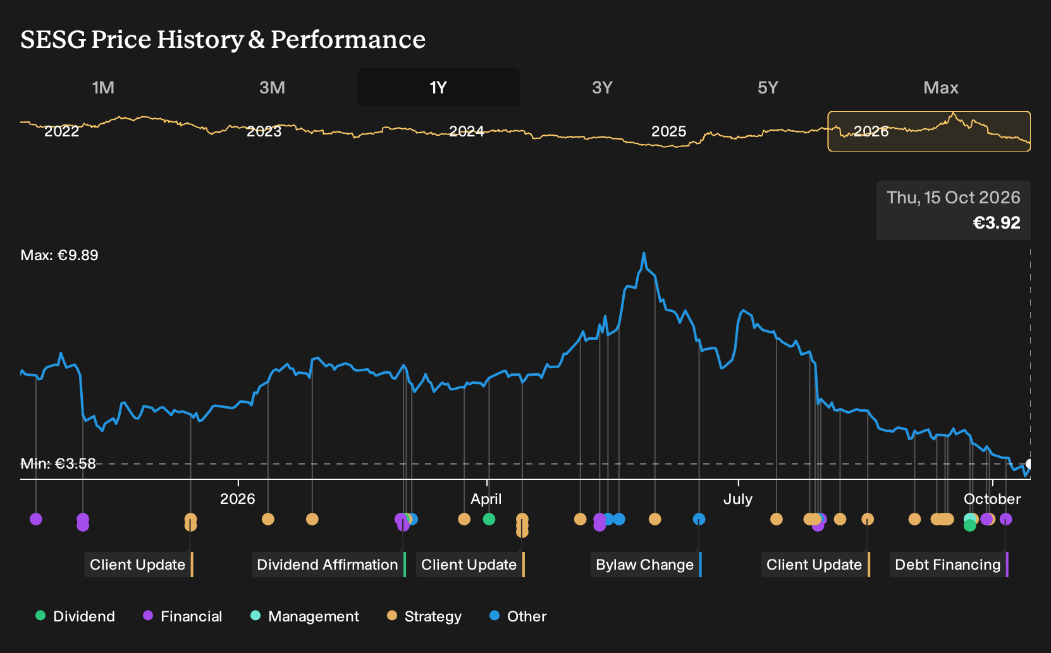1051x653 pixels.
Task: Select the green Dividend marker near April
Action: pos(489,519)
